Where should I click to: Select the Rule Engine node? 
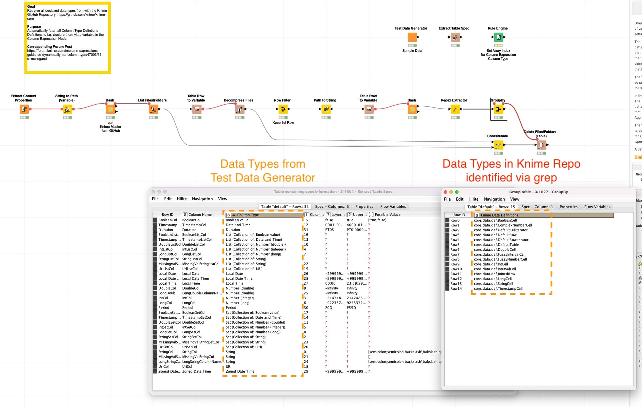(498, 37)
